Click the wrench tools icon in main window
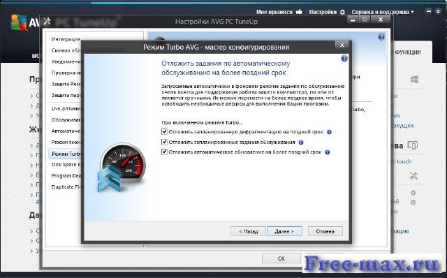This screenshot has height=278, width=447. (413, 175)
